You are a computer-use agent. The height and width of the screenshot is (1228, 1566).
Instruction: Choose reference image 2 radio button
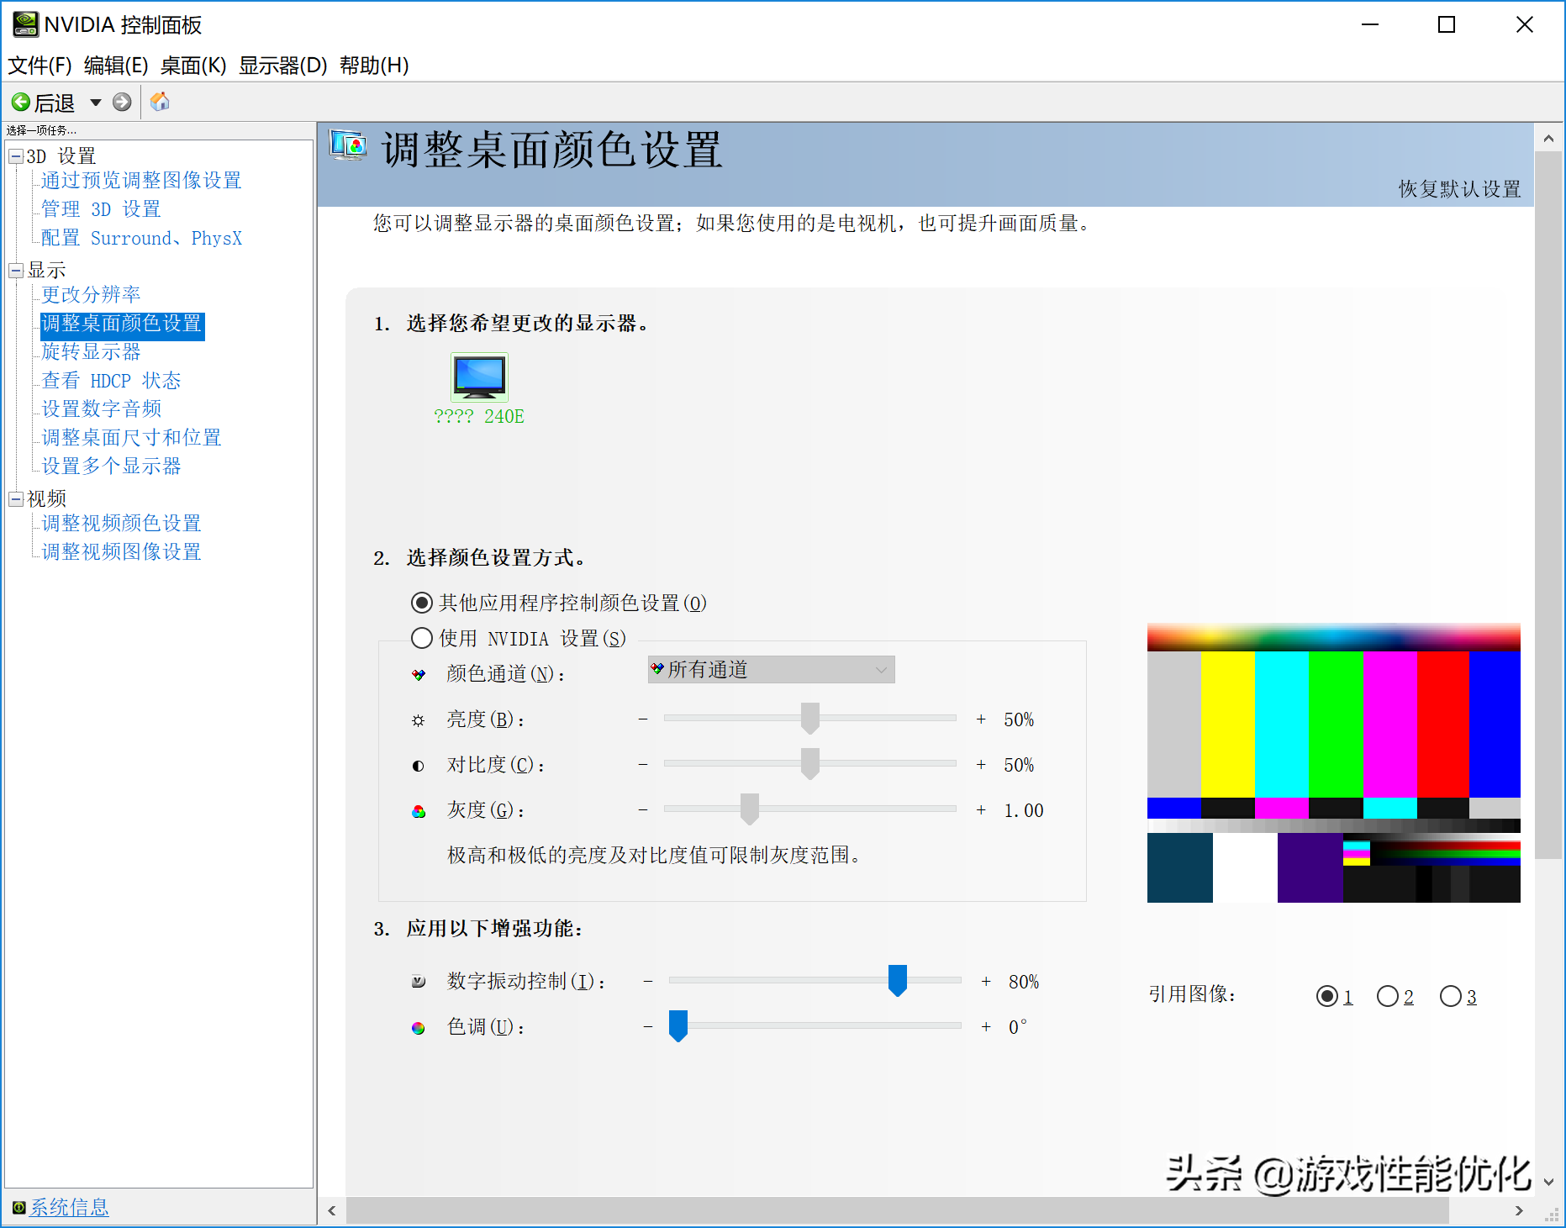coord(1387,996)
